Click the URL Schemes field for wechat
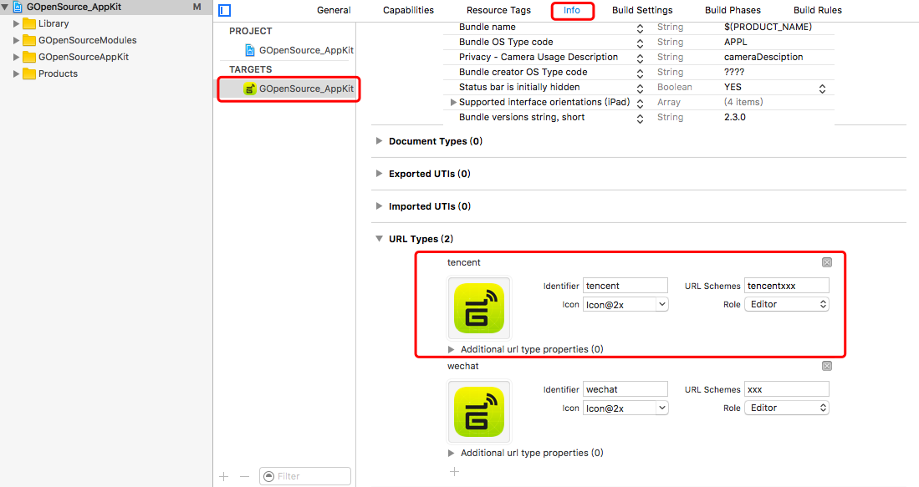This screenshot has width=919, height=487. click(788, 388)
